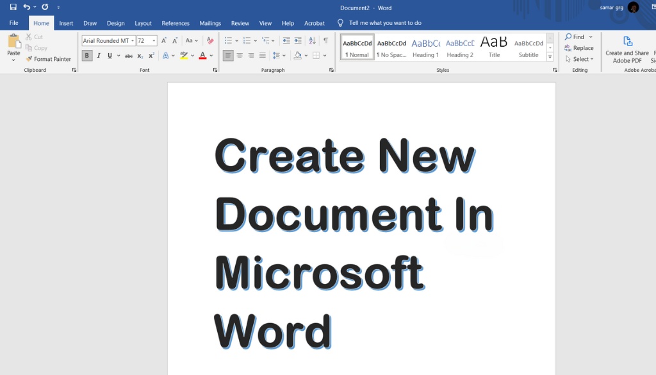Image resolution: width=656 pixels, height=375 pixels.
Task: Apply subscript formatting
Action: 139,55
